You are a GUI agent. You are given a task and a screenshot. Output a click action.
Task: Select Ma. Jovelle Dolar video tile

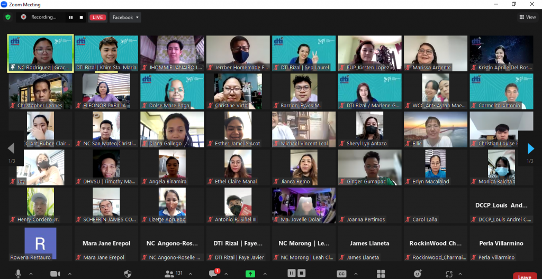point(304,205)
